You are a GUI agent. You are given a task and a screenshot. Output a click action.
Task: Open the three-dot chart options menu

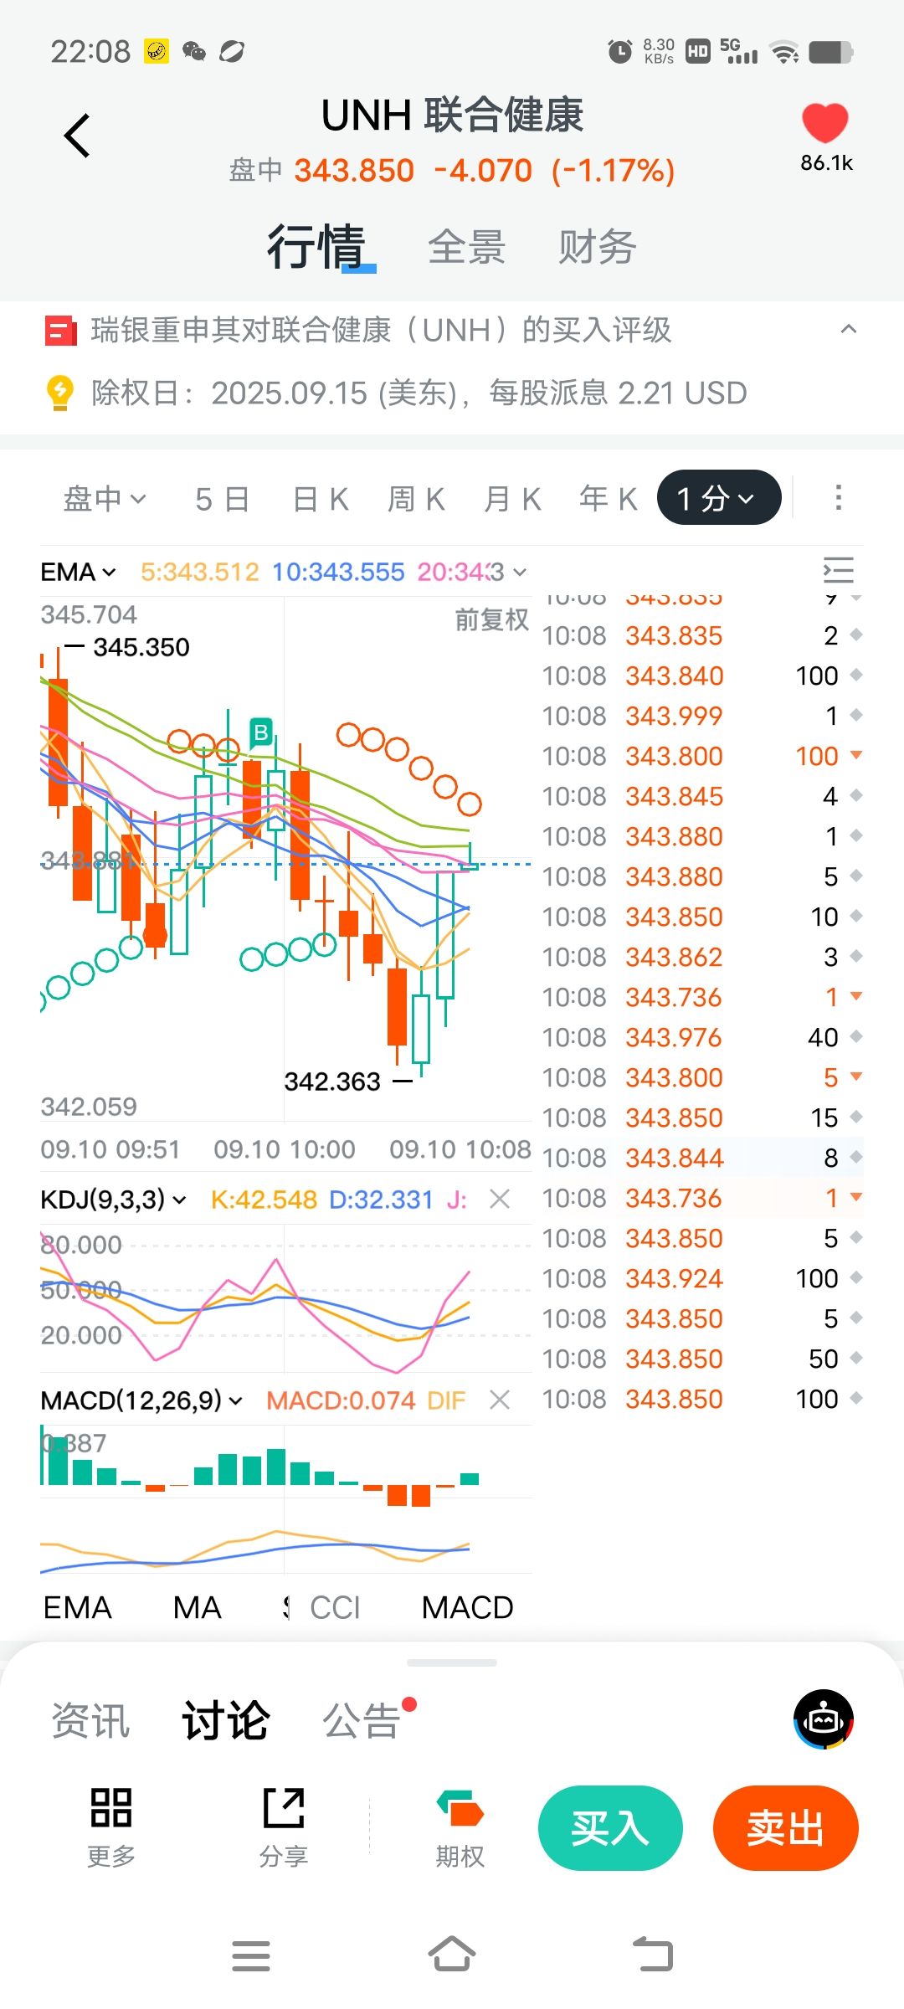(x=838, y=497)
